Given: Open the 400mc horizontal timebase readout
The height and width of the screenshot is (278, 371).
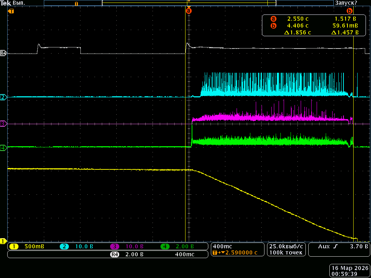Looking at the screenshot, I should pos(237,249).
